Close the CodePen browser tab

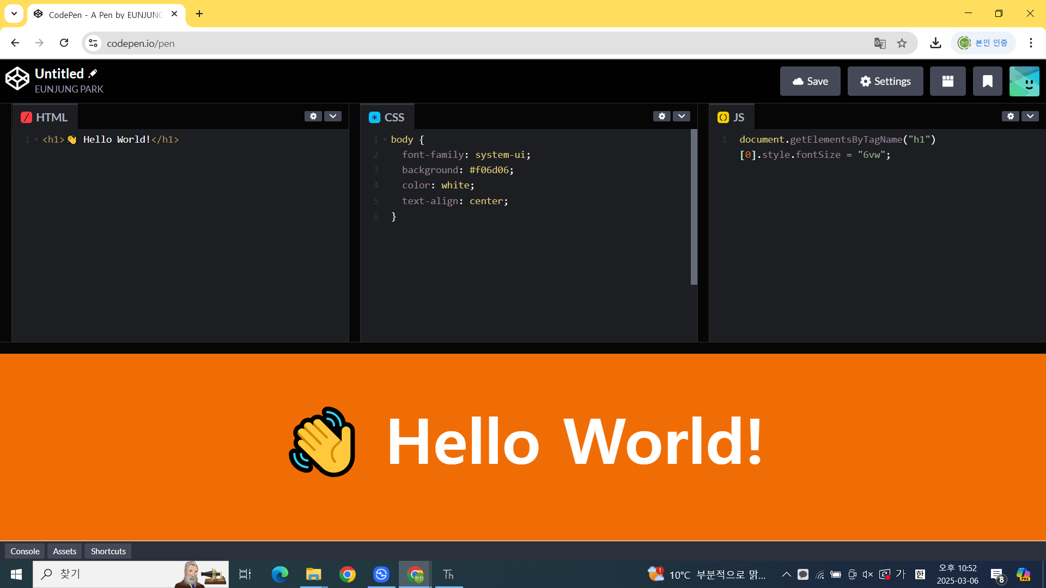point(174,14)
